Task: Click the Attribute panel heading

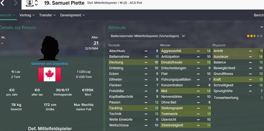Action: pos(117,28)
